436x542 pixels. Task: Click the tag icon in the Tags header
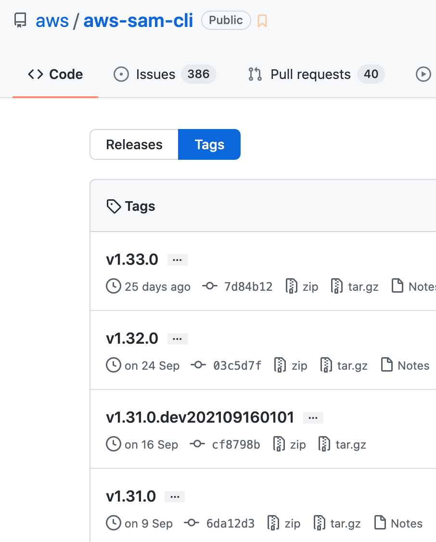click(x=113, y=206)
